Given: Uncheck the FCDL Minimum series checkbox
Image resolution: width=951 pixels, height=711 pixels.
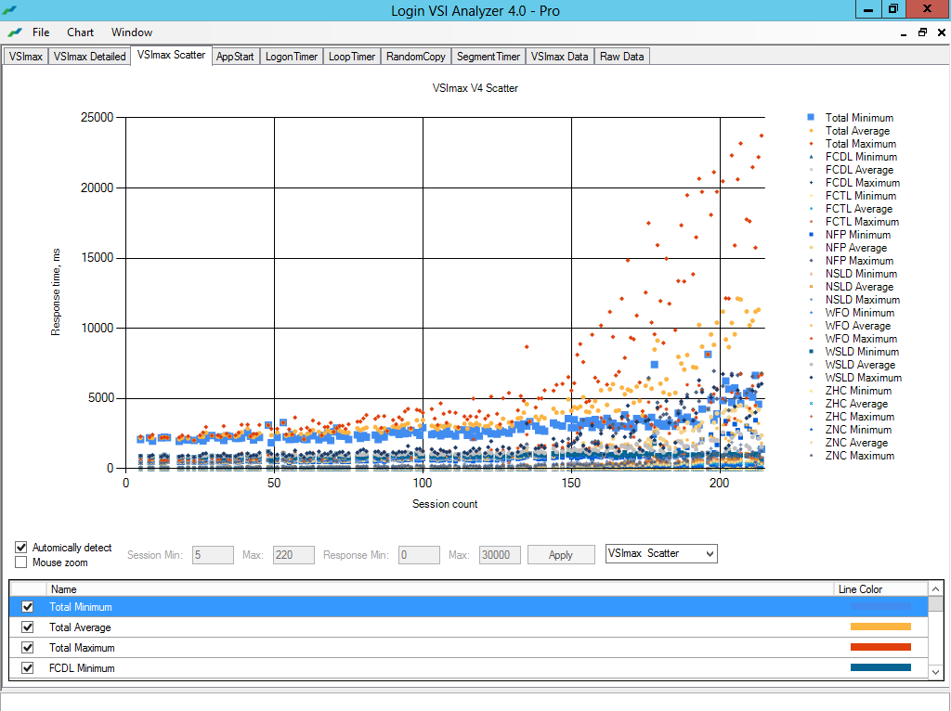Looking at the screenshot, I should click(27, 668).
